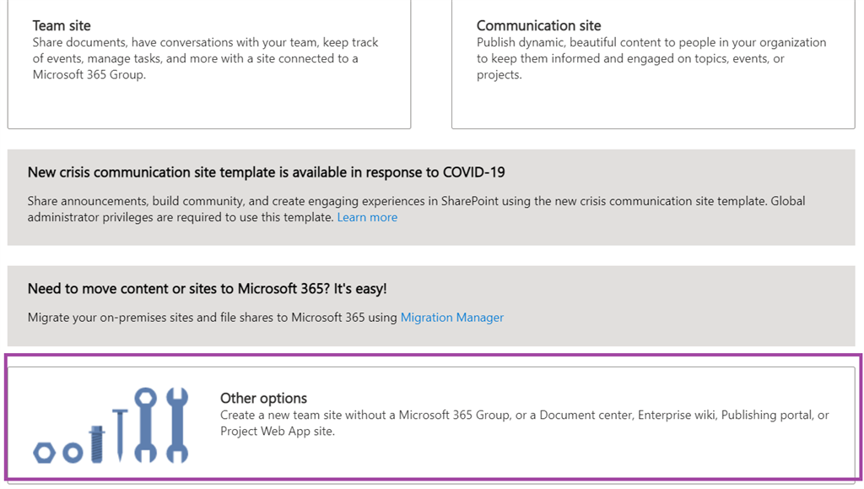This screenshot has height=489, width=864.
Task: Click the crisis communication site banner
Action: tap(432, 194)
